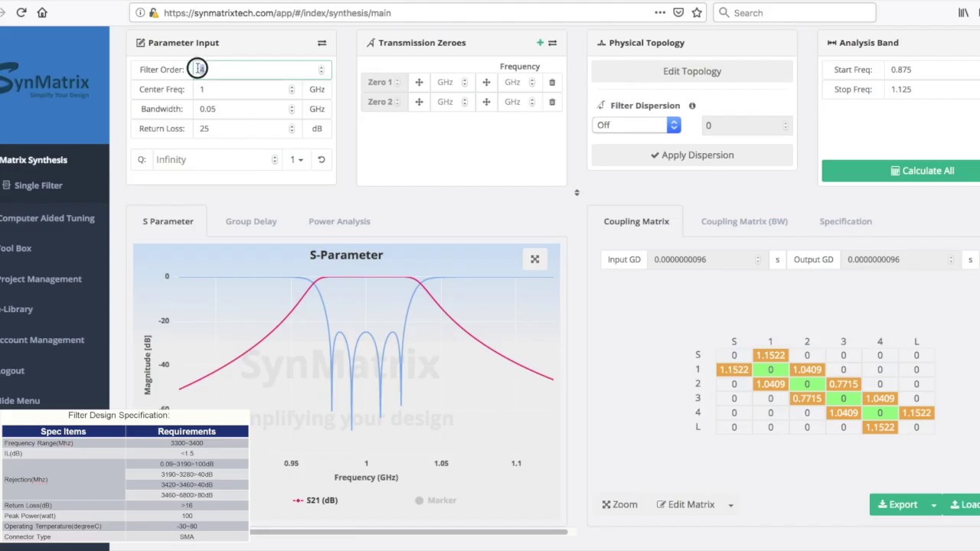
Task: Click the dispersion value stepper
Action: [786, 126]
